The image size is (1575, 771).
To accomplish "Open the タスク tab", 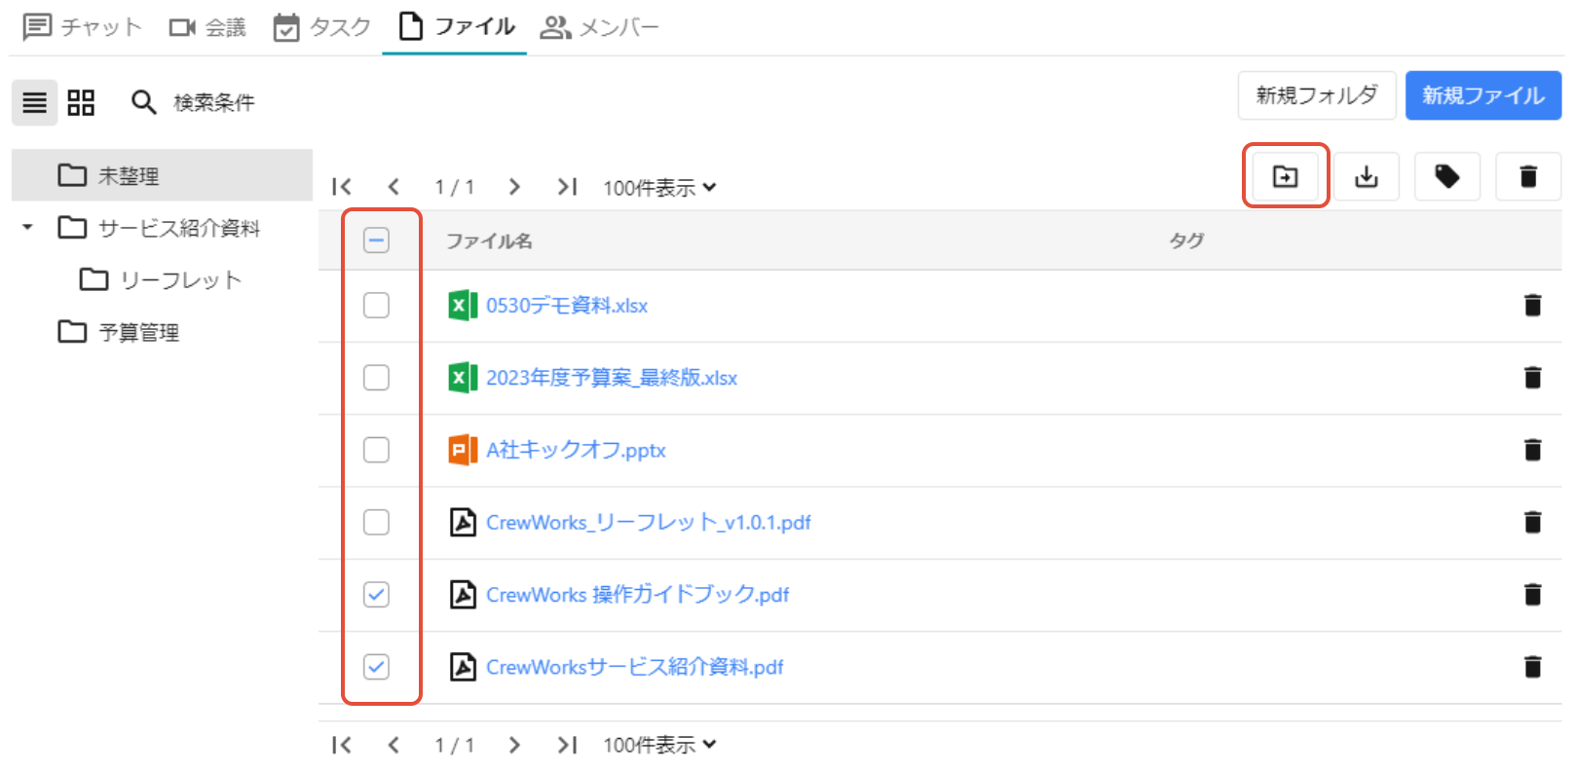I will 322,27.
